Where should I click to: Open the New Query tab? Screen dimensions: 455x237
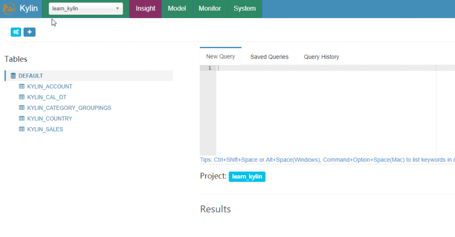221,56
